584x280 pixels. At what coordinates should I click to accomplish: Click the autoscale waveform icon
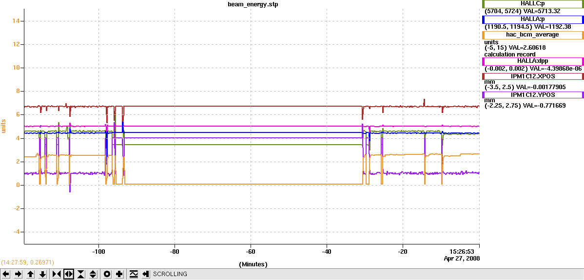click(x=134, y=274)
